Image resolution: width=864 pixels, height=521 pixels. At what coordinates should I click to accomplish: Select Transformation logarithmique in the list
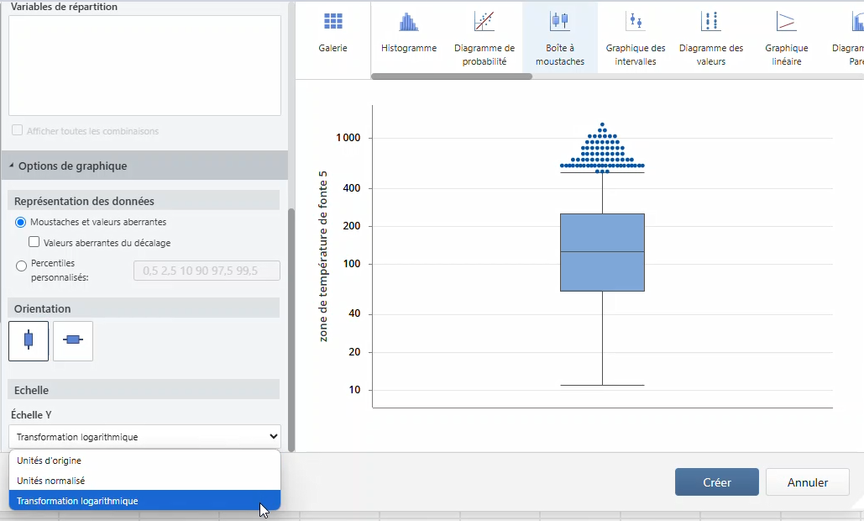click(x=77, y=501)
